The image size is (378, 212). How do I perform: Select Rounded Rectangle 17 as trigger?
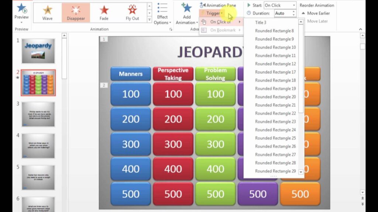coord(275,72)
